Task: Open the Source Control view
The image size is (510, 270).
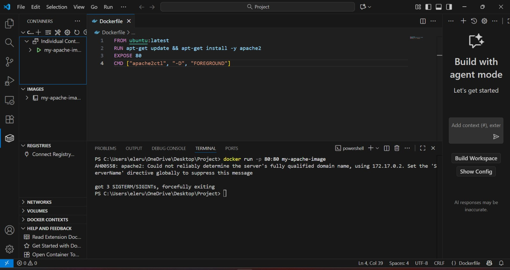Action: (x=10, y=62)
